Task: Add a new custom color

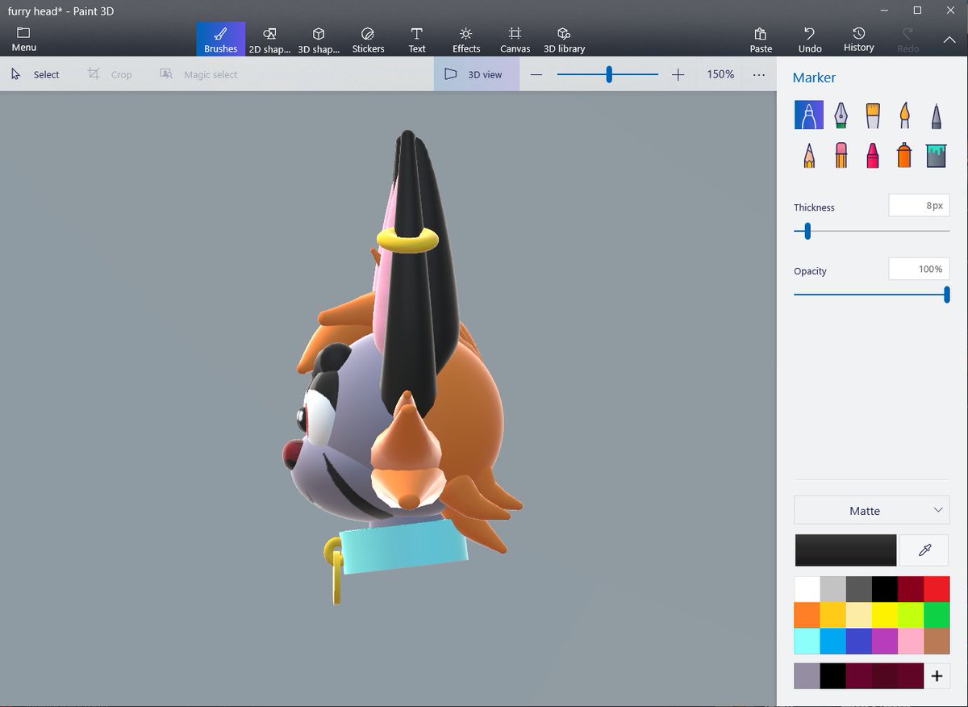Action: (x=937, y=676)
